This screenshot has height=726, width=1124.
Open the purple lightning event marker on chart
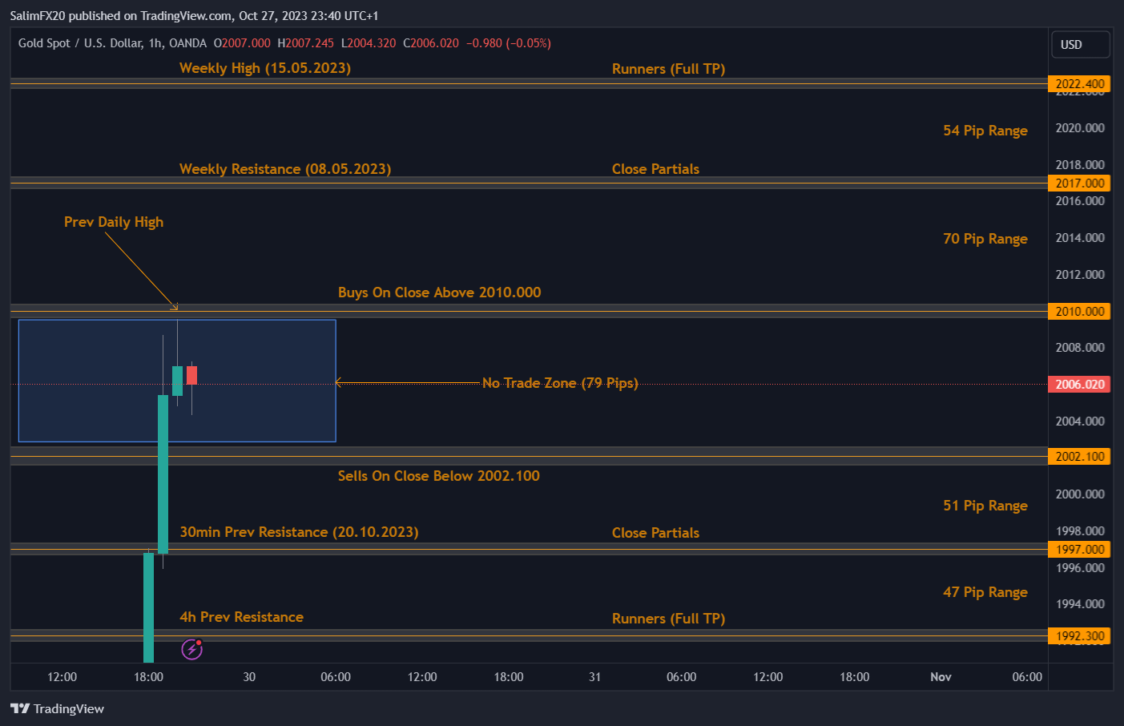tap(191, 649)
